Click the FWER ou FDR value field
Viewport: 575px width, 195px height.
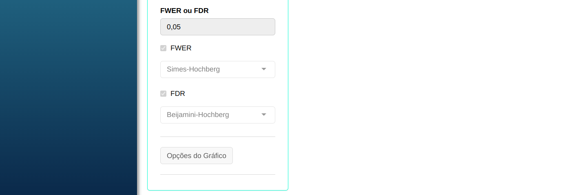(x=217, y=27)
